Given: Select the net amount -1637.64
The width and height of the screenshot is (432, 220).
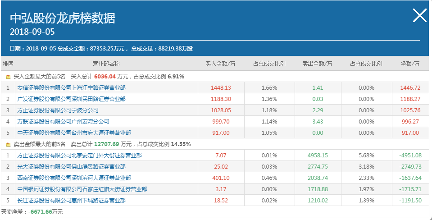Looking at the screenshot, I should point(410,178).
